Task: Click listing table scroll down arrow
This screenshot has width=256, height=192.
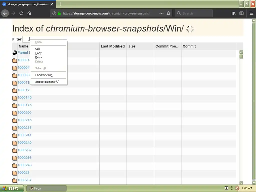Action: click(241, 183)
